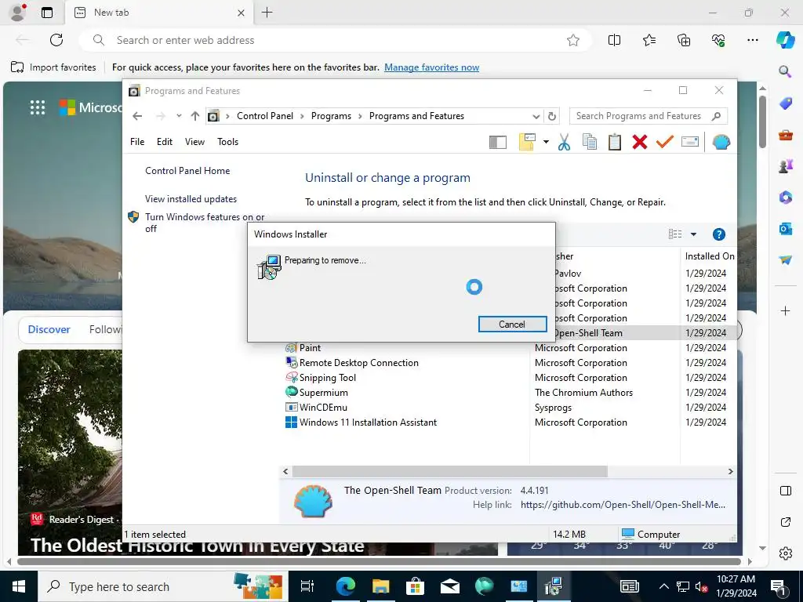
Task: Click the red X Delete toolbar icon
Action: pos(640,142)
